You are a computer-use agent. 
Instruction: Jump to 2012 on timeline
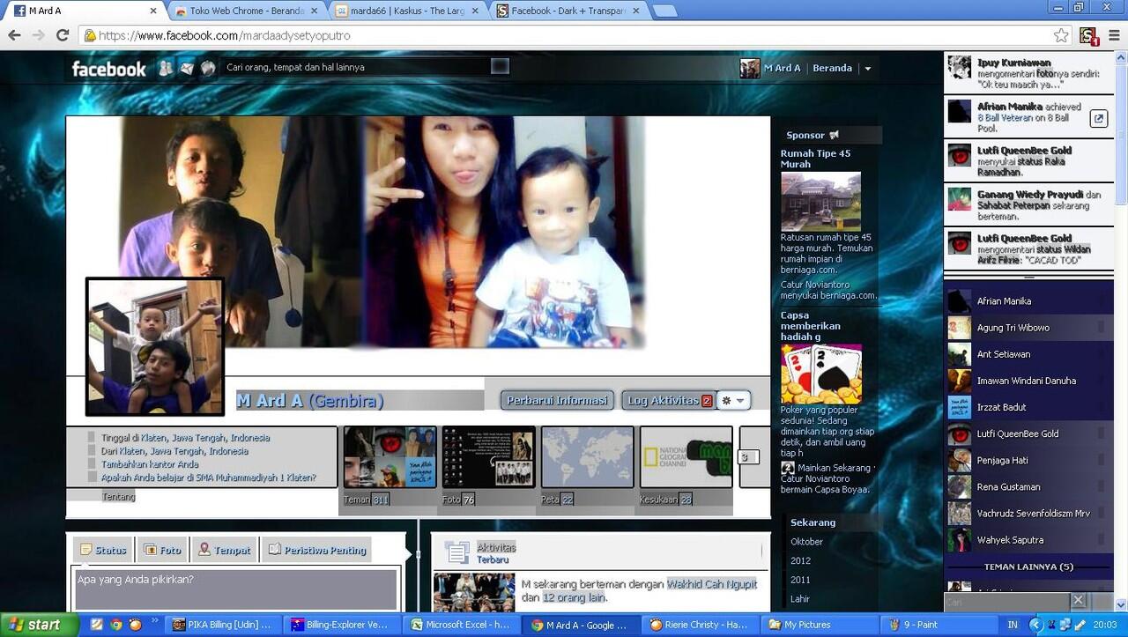[800, 561]
